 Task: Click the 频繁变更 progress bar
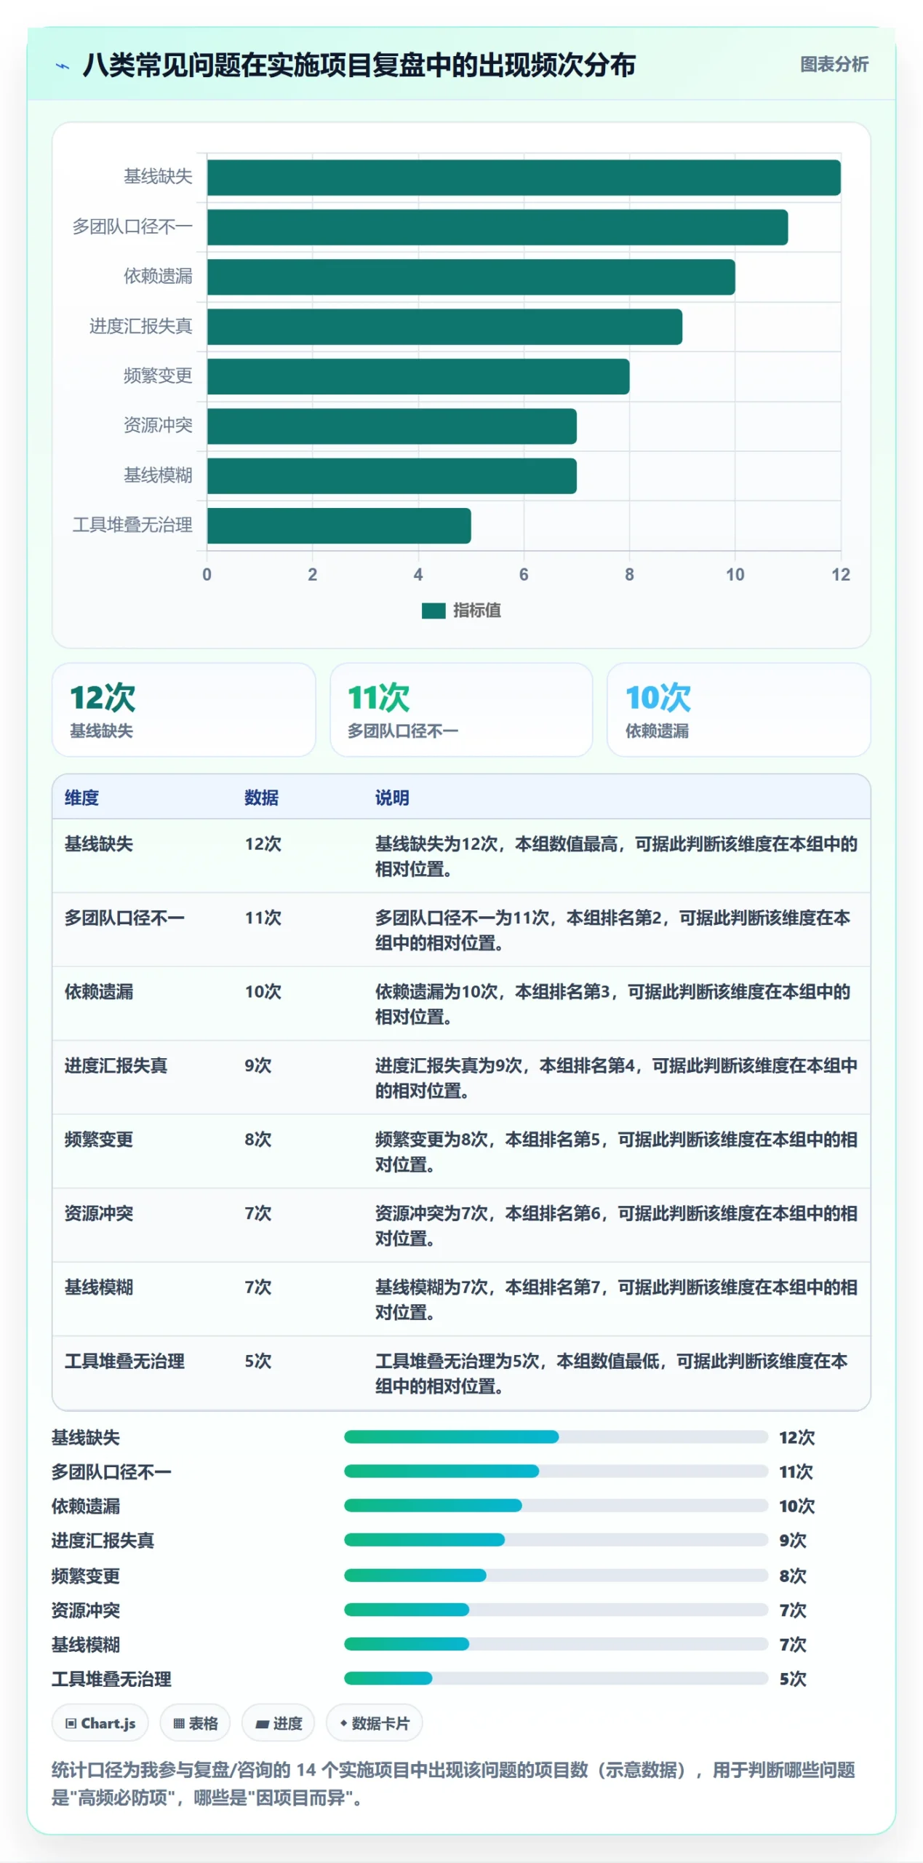[556, 1575]
